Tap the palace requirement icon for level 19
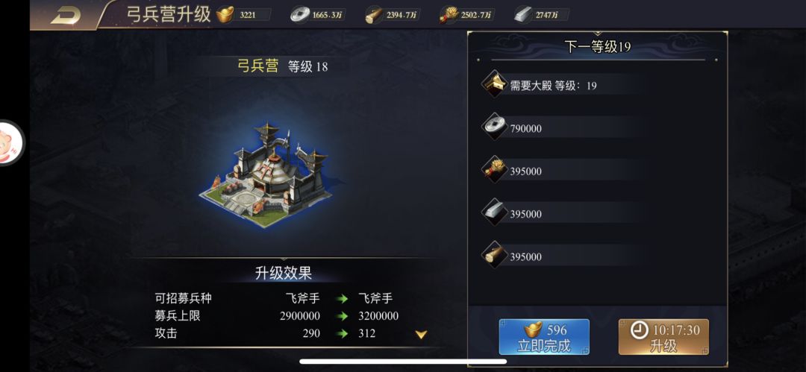The image size is (806, 372). tap(495, 83)
